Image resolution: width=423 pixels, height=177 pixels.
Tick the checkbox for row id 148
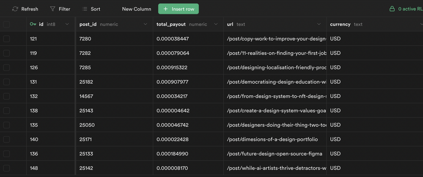[x=6, y=168]
